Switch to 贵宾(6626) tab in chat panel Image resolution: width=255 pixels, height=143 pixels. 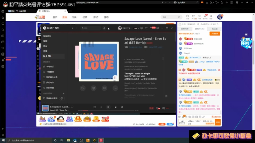point(200,29)
